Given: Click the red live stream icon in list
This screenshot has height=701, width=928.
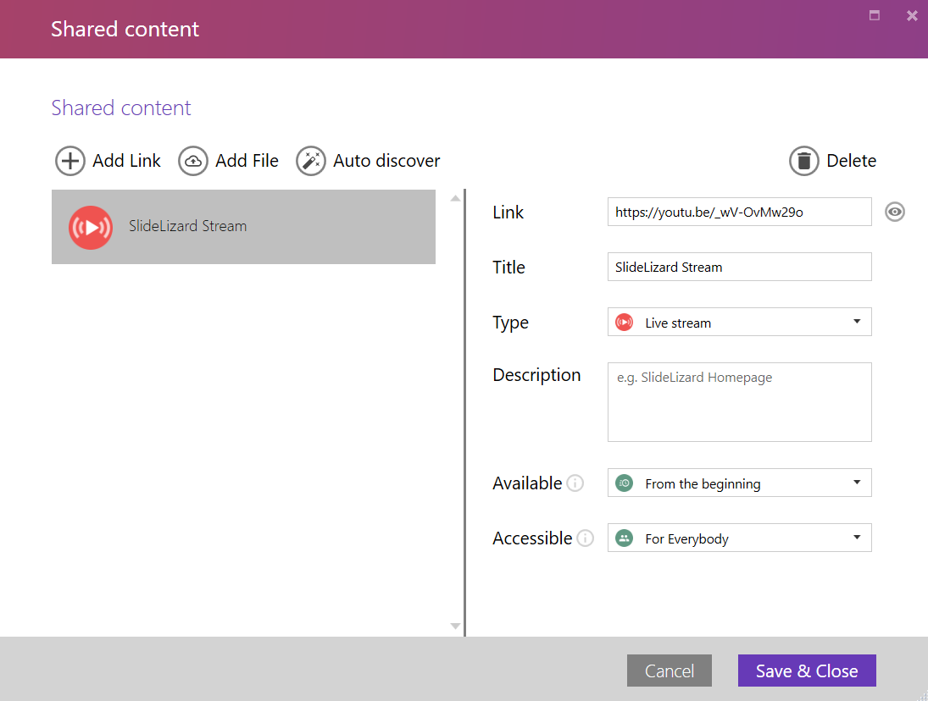Looking at the screenshot, I should 91,227.
